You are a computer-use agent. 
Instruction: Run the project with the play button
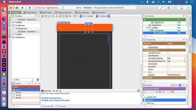23,8
